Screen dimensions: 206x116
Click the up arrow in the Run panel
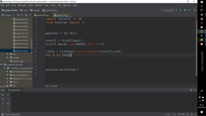pos(8,95)
